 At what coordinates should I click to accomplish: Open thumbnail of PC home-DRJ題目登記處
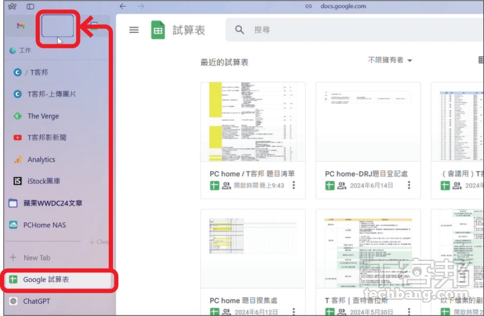[x=368, y=121]
